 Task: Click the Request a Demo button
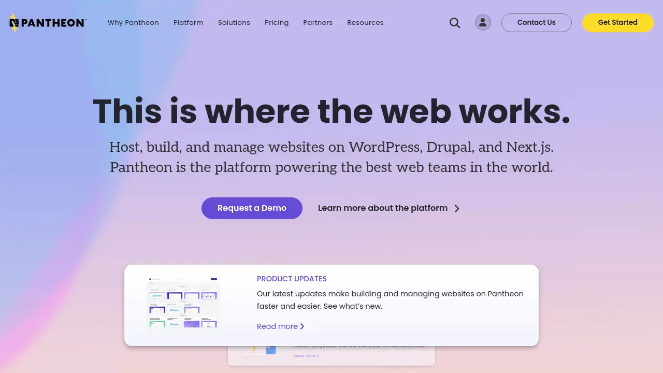[252, 208]
